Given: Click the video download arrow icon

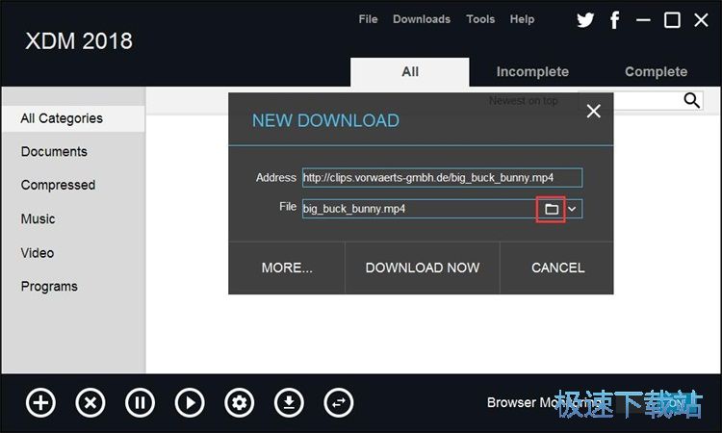Looking at the screenshot, I should click(x=289, y=402).
